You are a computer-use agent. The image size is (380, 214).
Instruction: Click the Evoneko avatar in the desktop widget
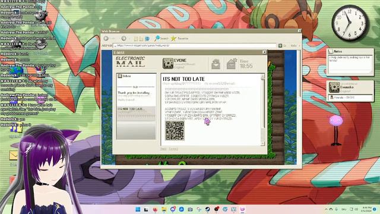coord(334,87)
